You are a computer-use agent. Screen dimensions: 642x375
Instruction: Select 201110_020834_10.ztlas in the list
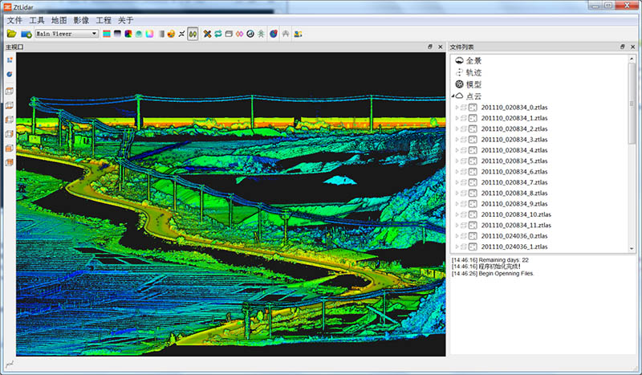click(x=515, y=214)
